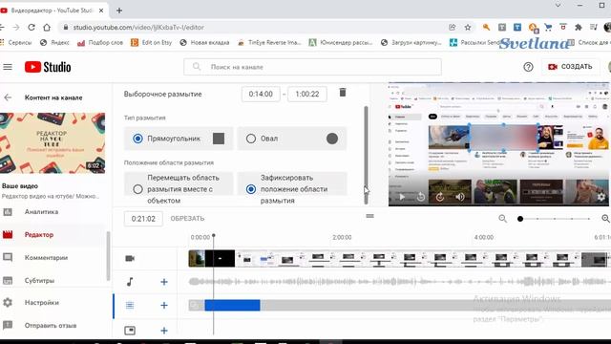611x344 pixels.
Task: Click the end screen track icon
Action: tap(130, 331)
